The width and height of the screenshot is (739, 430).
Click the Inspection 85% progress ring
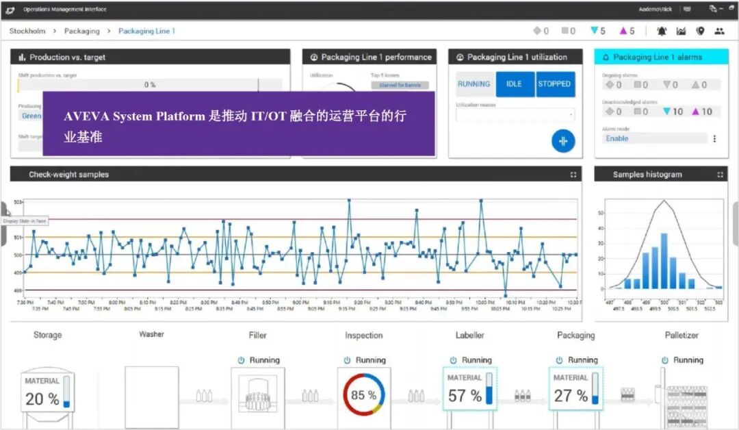pyautogui.click(x=363, y=393)
